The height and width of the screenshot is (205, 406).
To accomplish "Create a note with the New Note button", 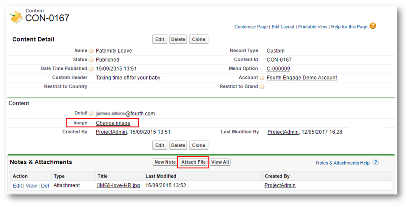I will 165,162.
